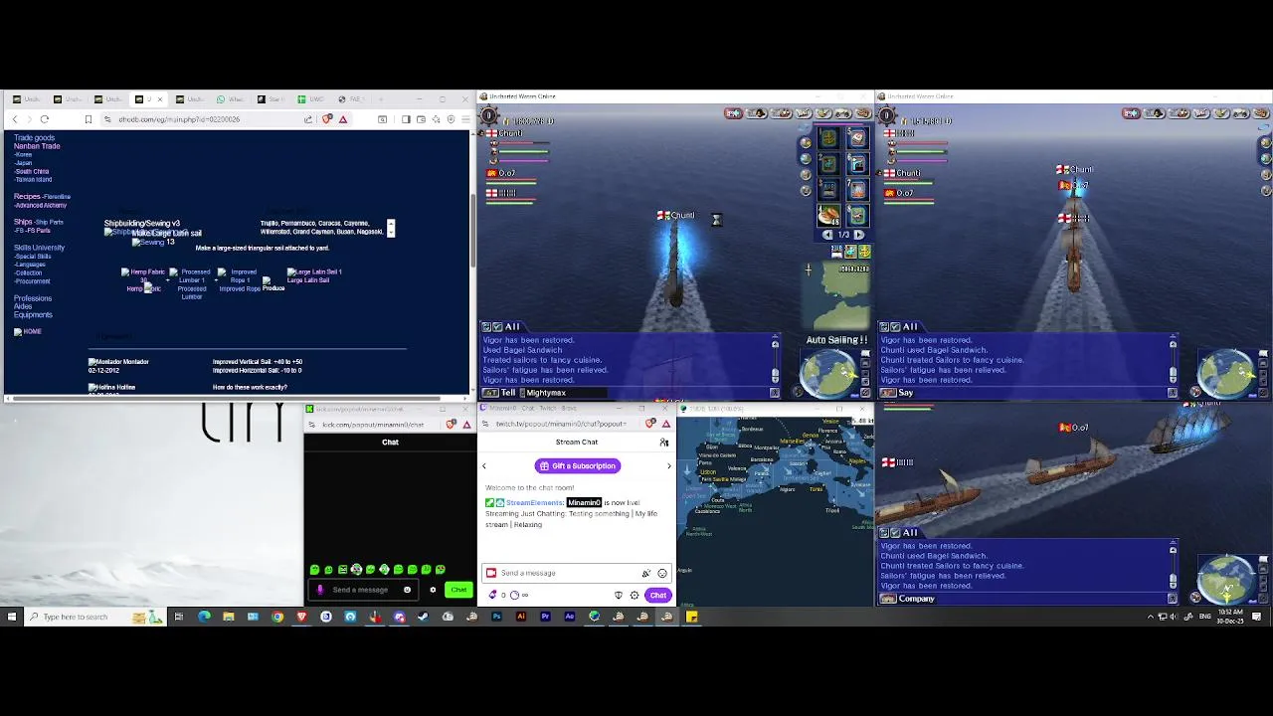Viewport: 1273px width, 716px height.
Task: Click Windows Start button
Action: coord(12,617)
